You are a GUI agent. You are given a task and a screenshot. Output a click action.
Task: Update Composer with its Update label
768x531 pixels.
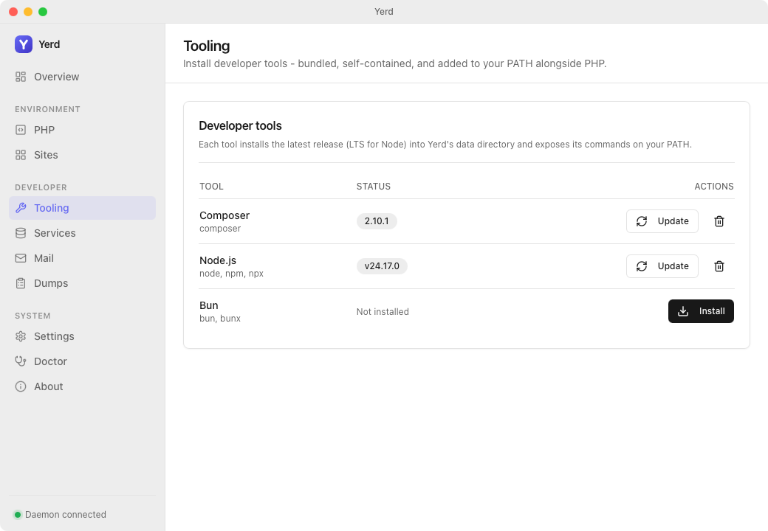point(673,221)
